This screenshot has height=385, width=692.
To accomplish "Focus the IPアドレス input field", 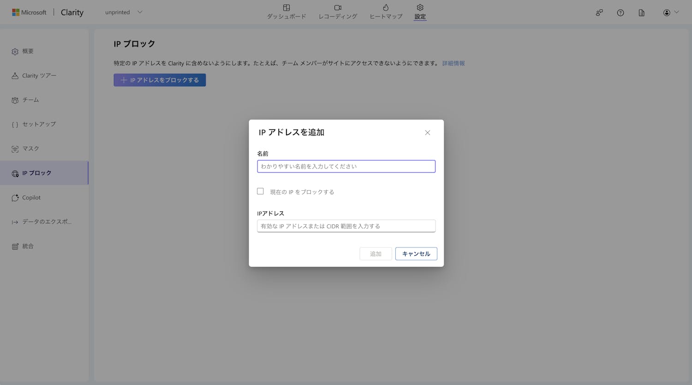I will [x=346, y=226].
